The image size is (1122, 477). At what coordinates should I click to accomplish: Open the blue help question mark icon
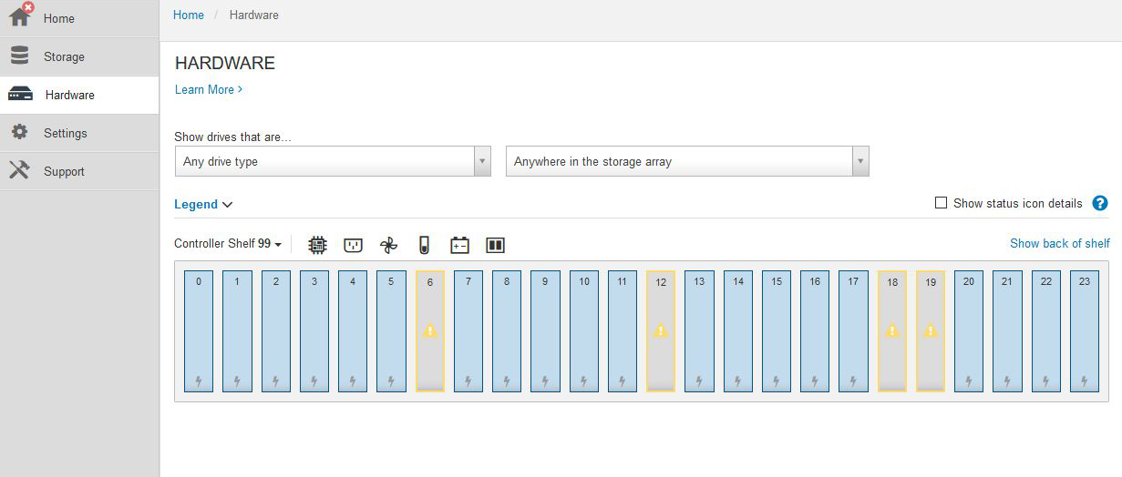pyautogui.click(x=1100, y=203)
